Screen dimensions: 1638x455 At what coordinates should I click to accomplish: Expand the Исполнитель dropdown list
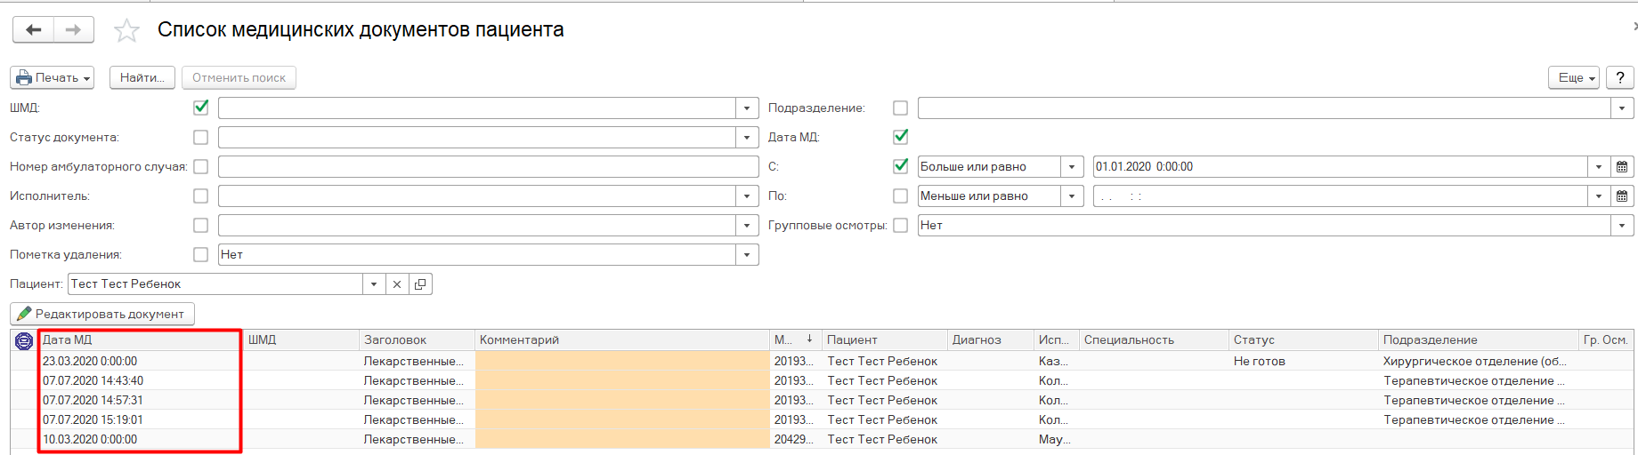point(747,196)
